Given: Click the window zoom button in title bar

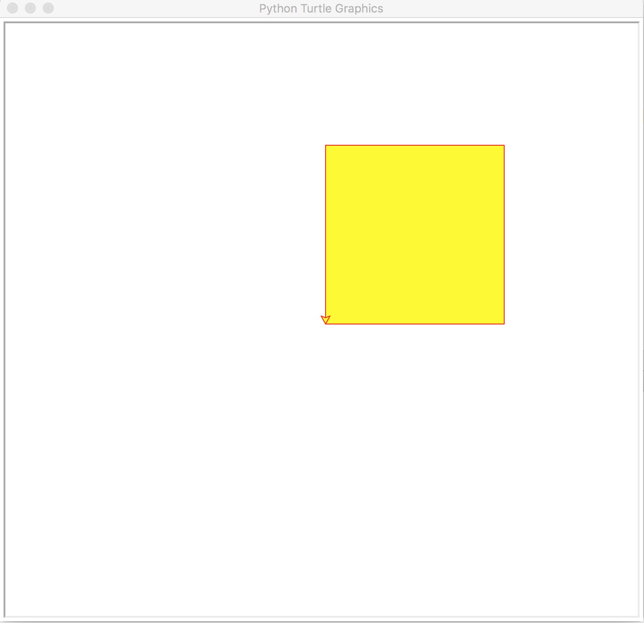Looking at the screenshot, I should [x=48, y=8].
